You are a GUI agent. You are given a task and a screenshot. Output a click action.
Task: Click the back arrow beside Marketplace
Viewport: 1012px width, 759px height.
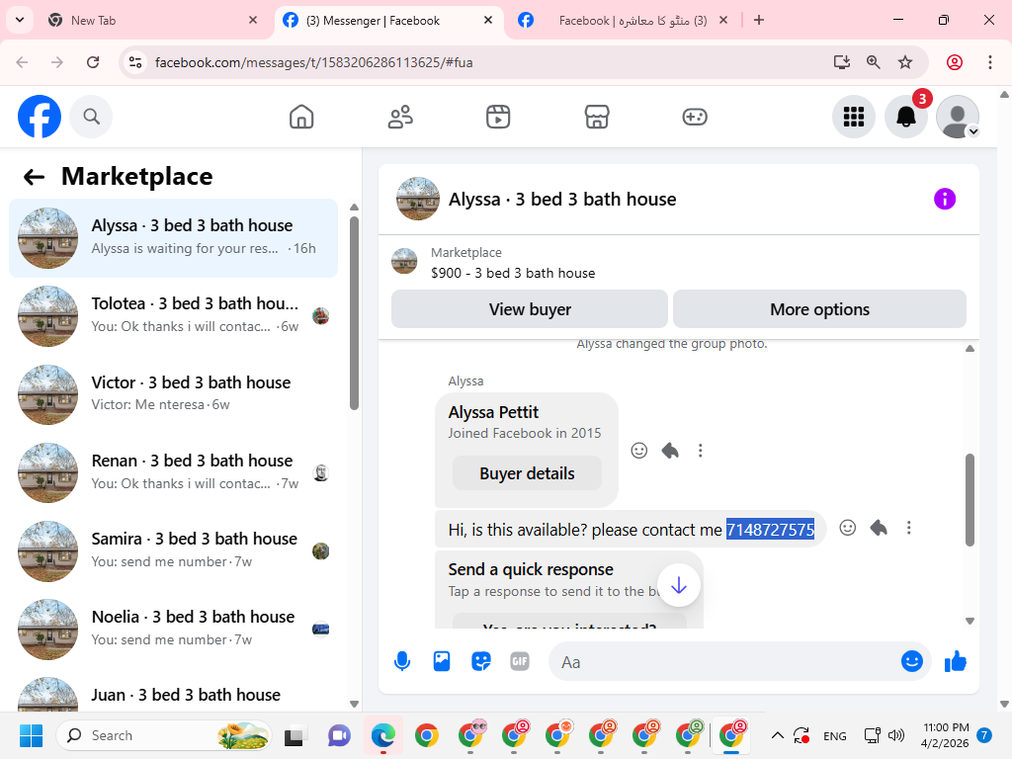(x=34, y=177)
